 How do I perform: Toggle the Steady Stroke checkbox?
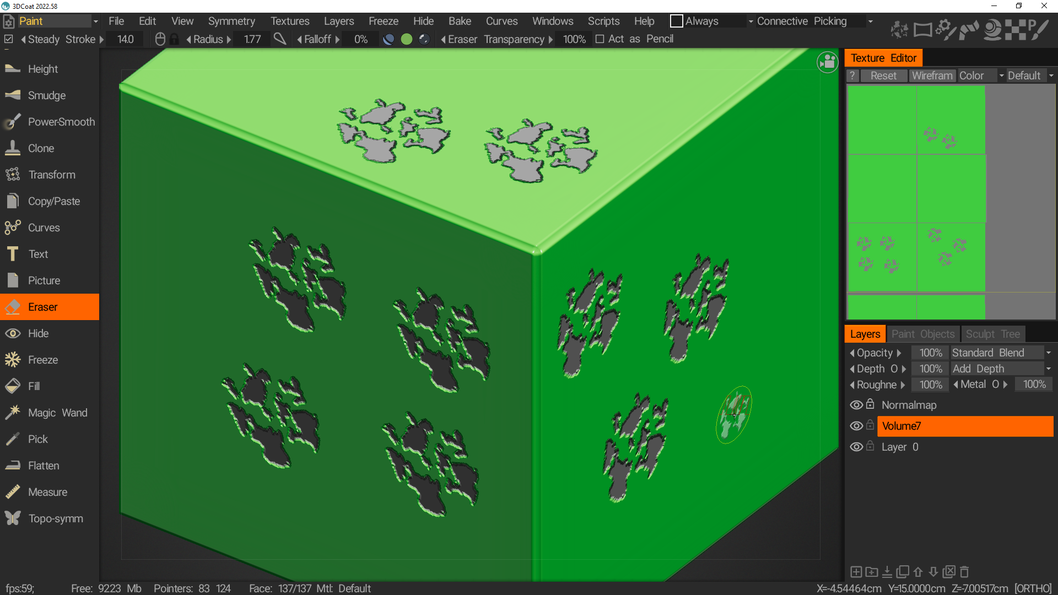tap(9, 39)
